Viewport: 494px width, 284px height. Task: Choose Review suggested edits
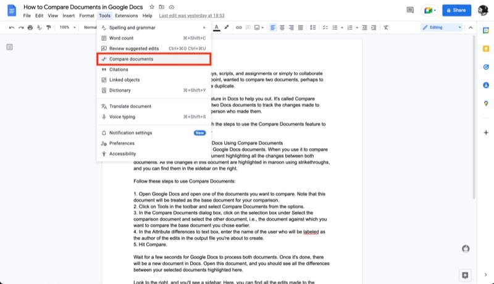point(154,49)
